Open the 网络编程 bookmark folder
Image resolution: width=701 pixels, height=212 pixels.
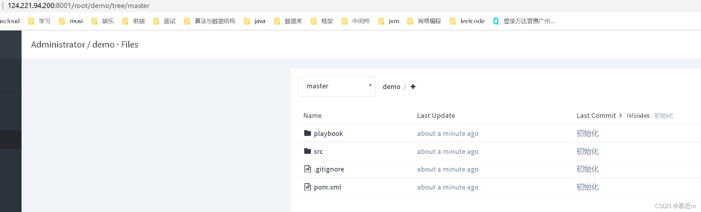424,21
